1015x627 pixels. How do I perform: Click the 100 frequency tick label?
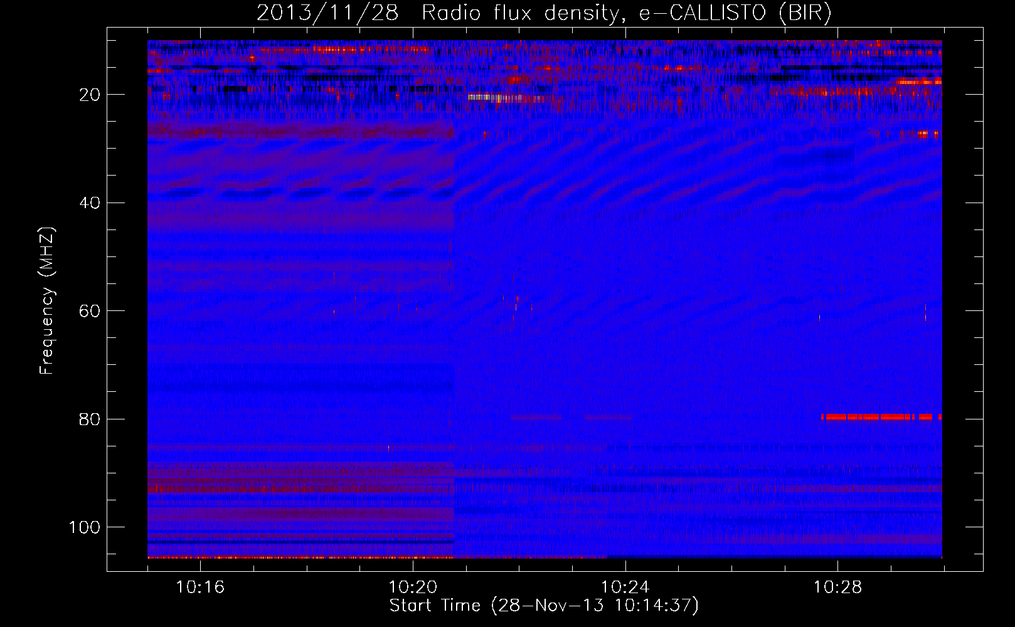tap(85, 527)
